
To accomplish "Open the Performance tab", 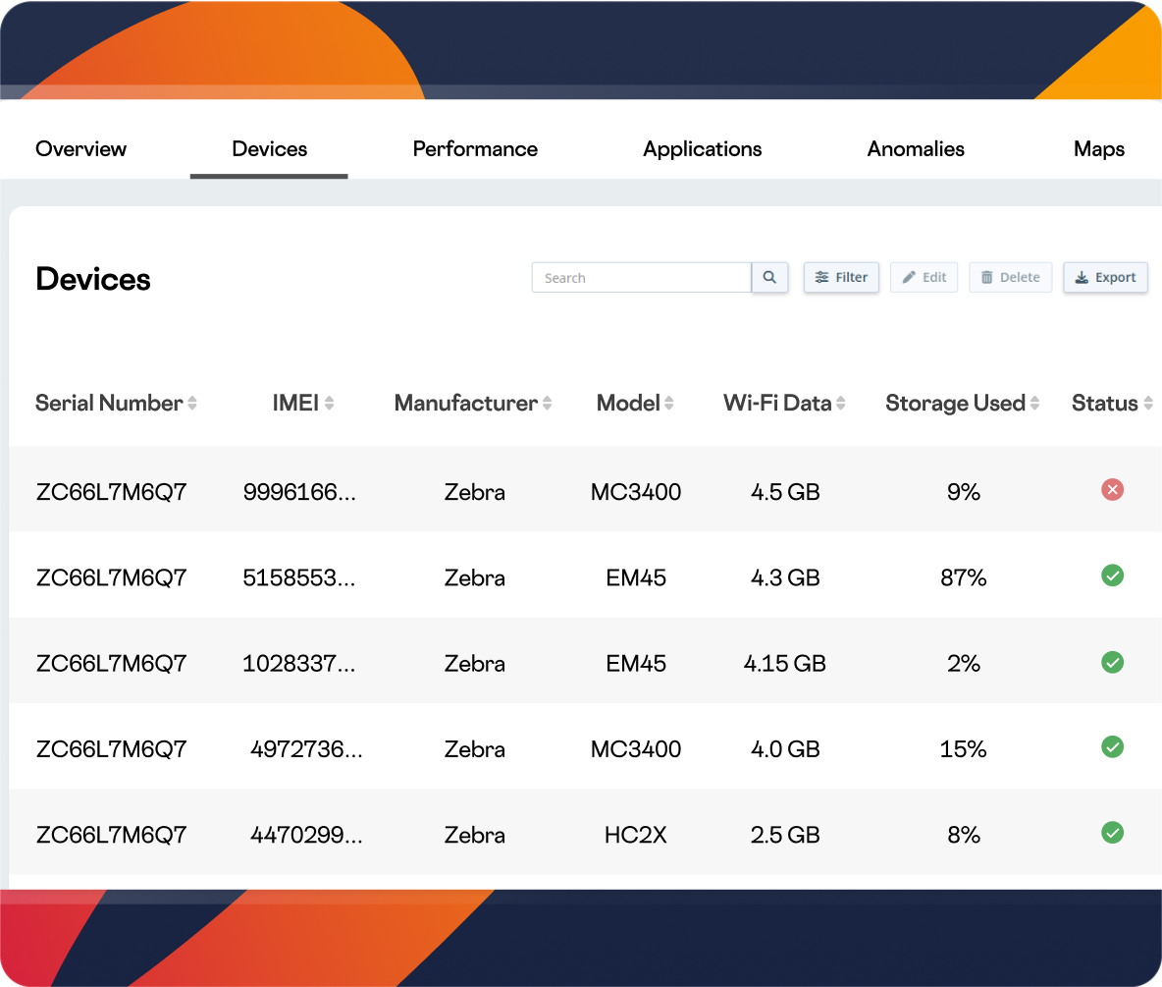I will [x=475, y=149].
